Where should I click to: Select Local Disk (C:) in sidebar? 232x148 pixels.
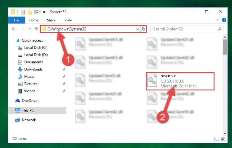[36, 47]
